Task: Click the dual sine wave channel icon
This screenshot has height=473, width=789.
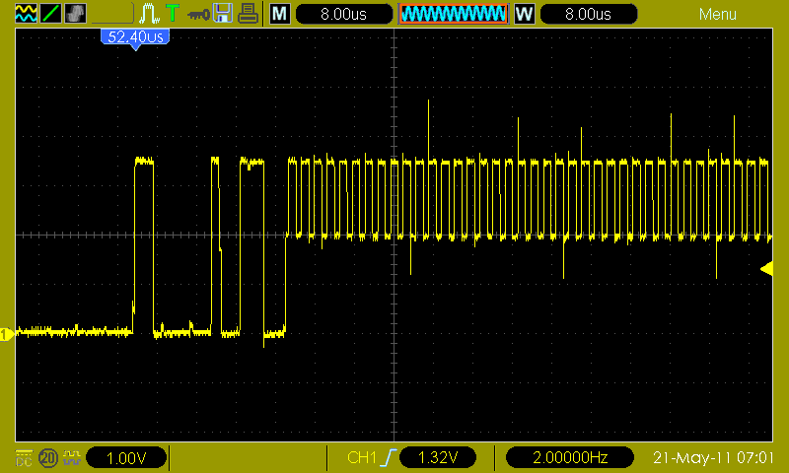Action: pyautogui.click(x=27, y=14)
